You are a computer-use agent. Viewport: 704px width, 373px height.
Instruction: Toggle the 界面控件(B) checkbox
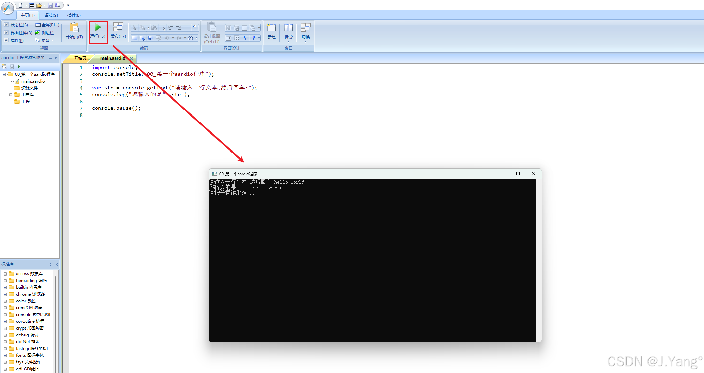tap(6, 33)
